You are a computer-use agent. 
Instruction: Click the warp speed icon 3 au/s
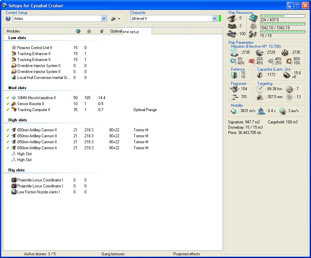pyautogui.click(x=282, y=111)
